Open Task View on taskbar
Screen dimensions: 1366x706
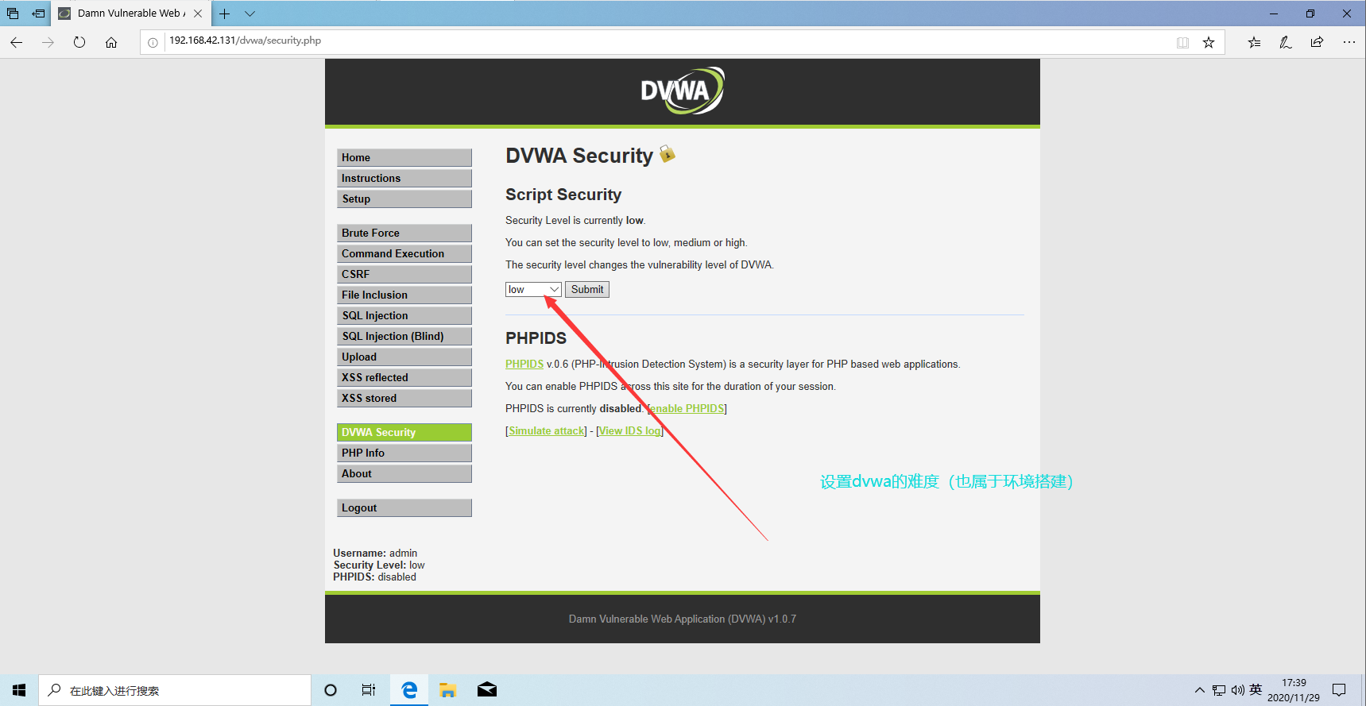coord(369,690)
